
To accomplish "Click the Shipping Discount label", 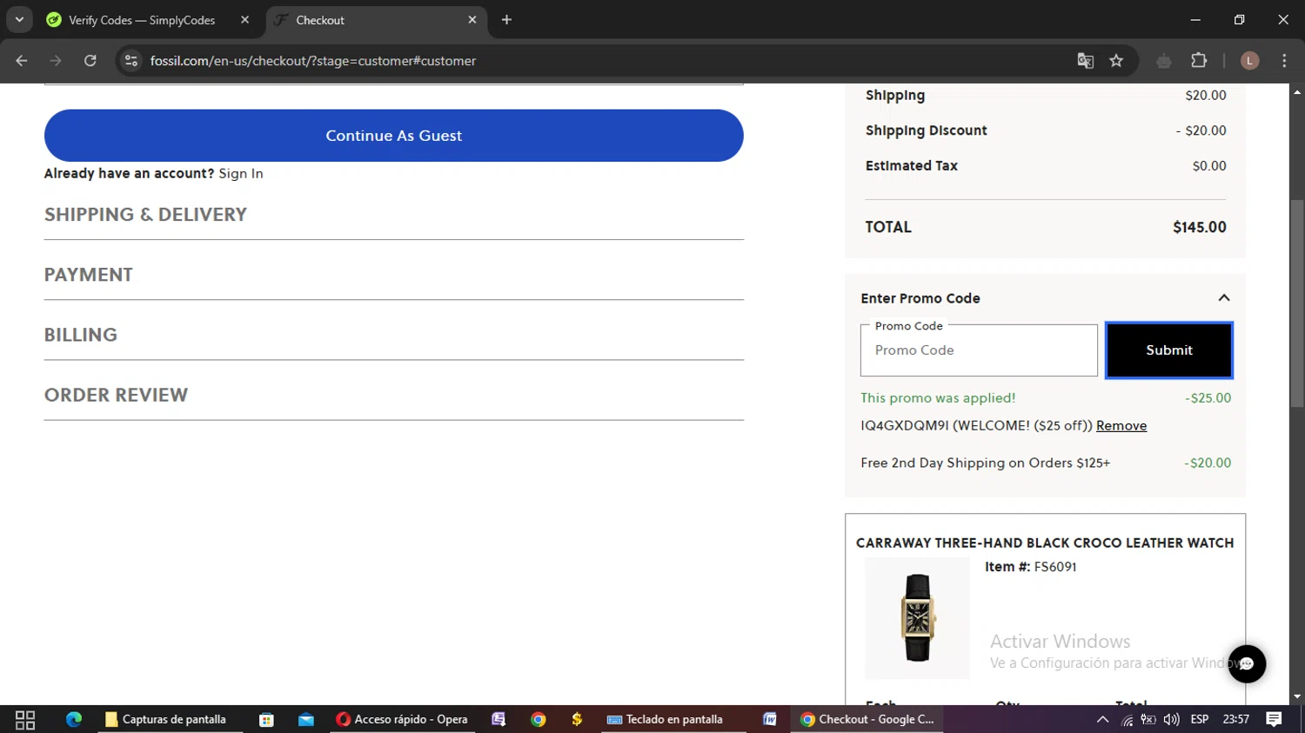I will 927,130.
